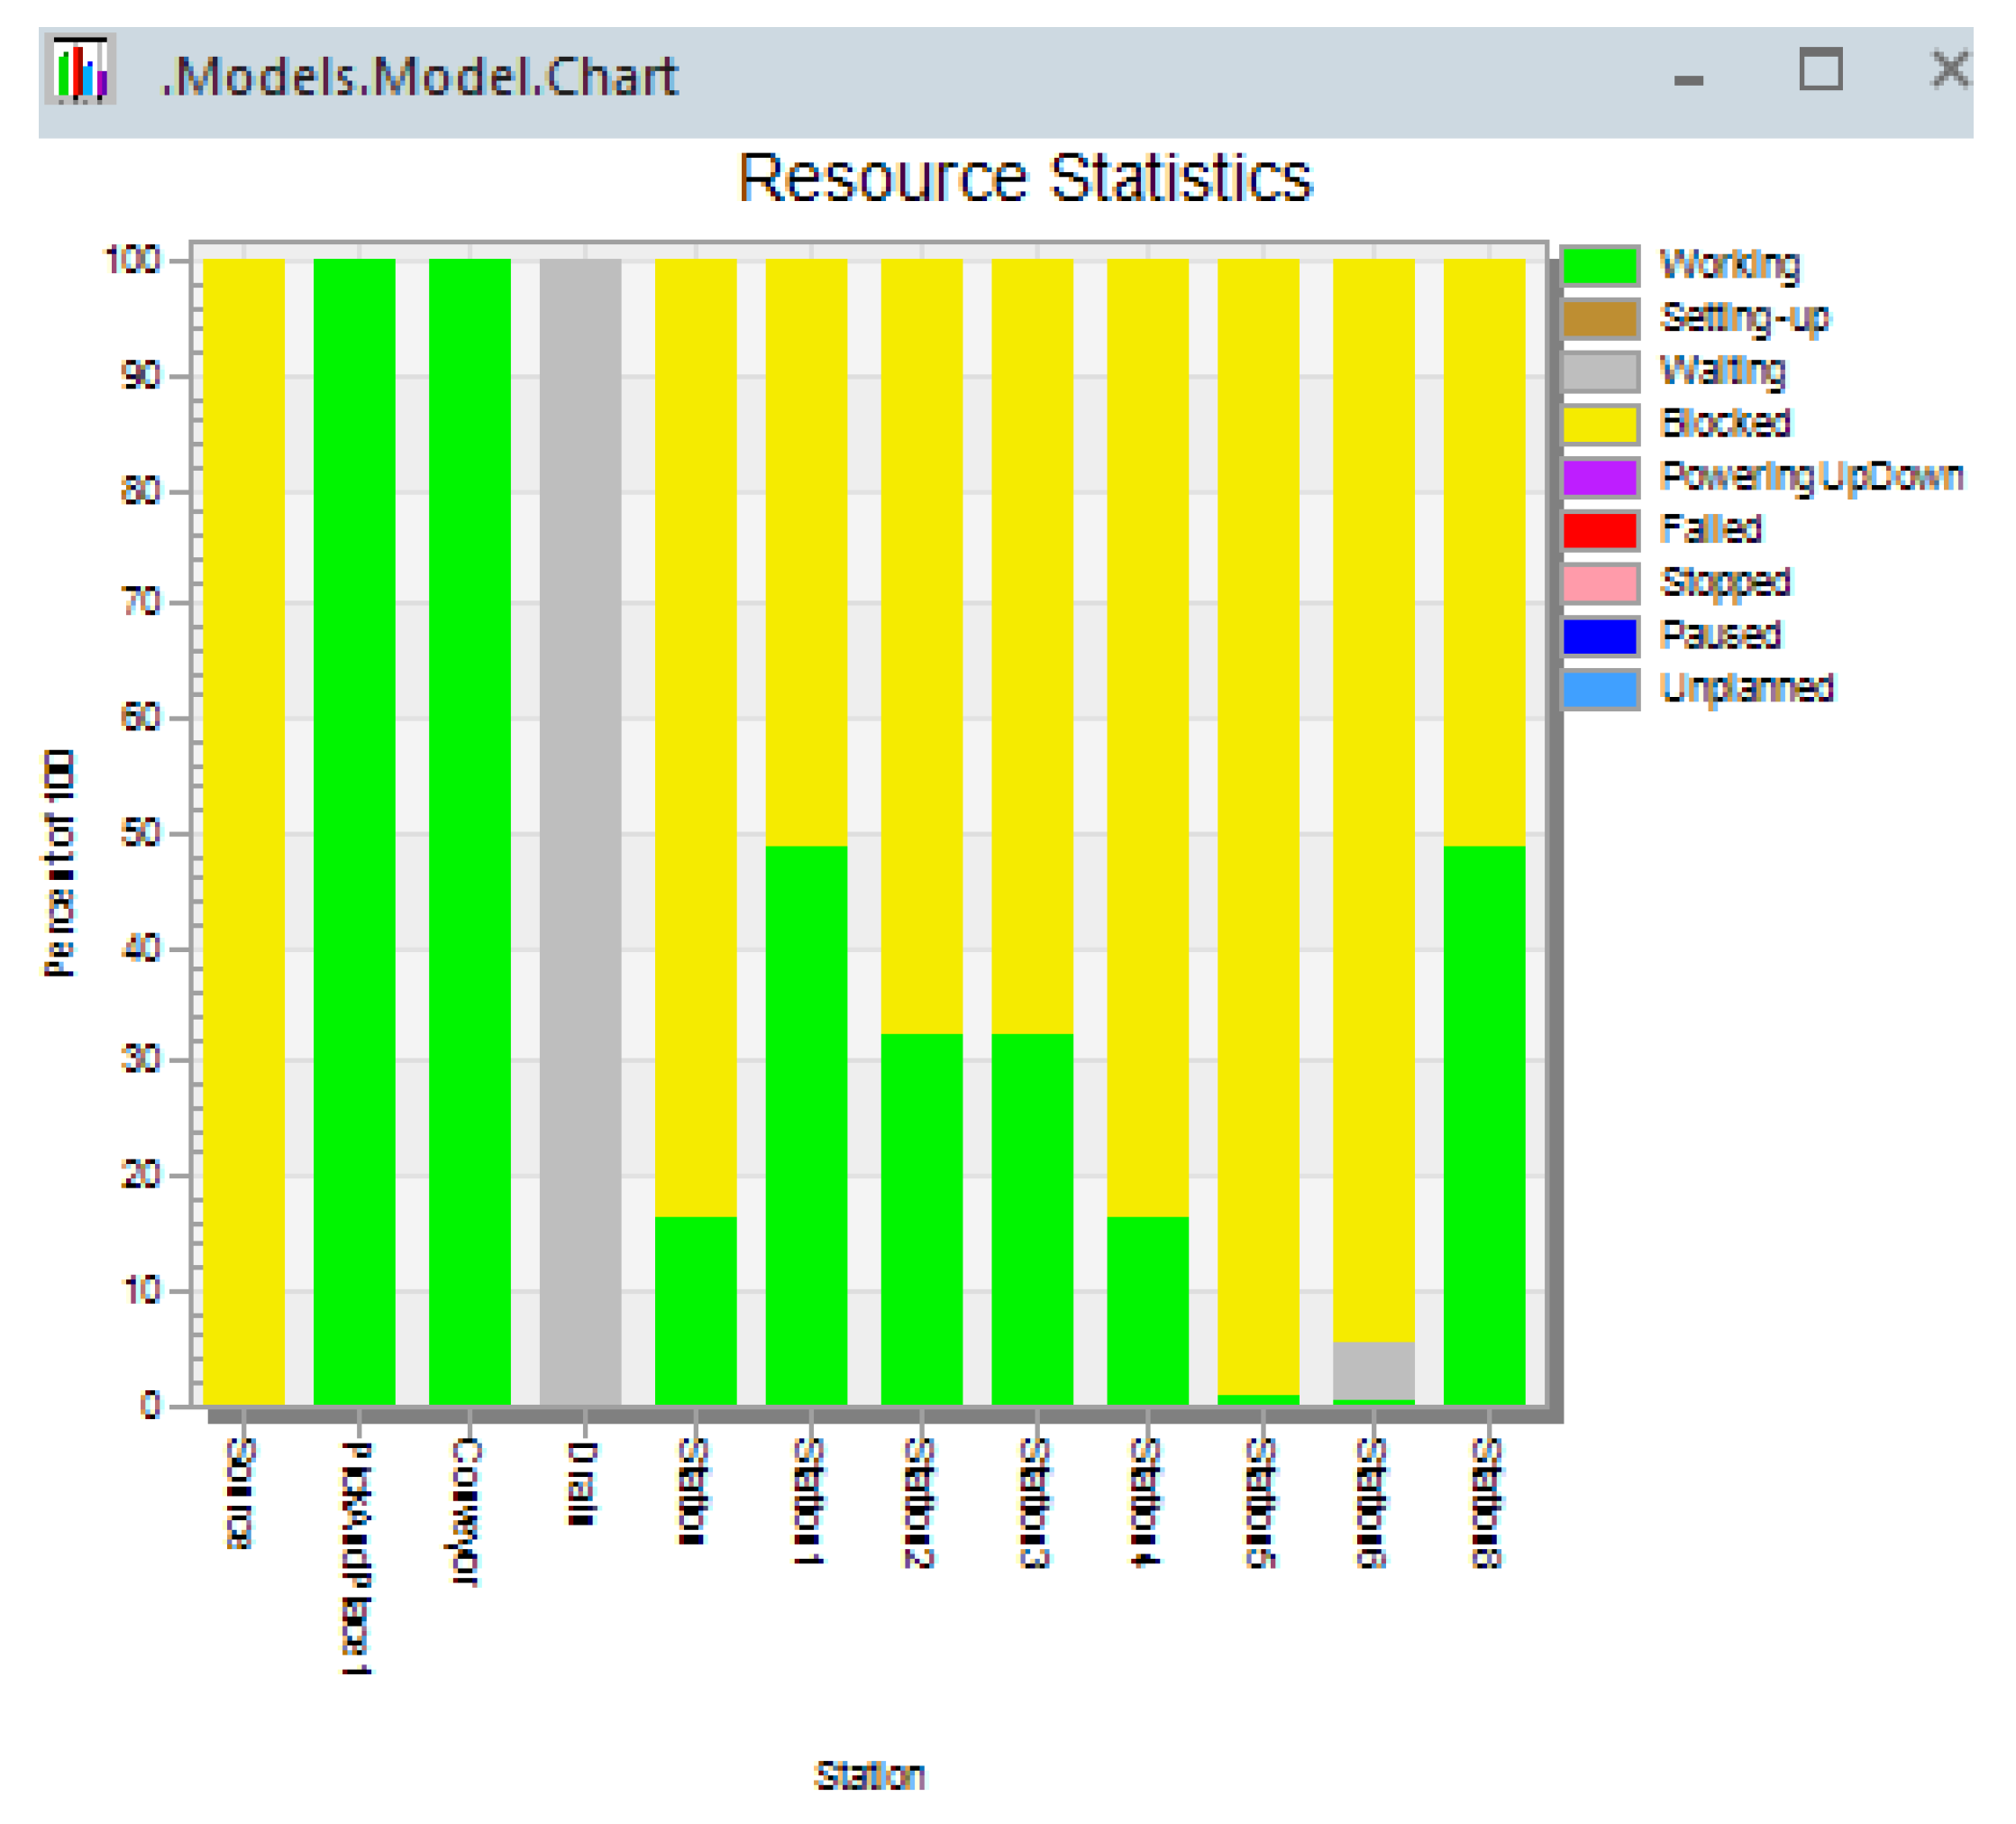The image size is (2016, 1824).
Task: Click the green working segment of Station1
Action: 806,1125
